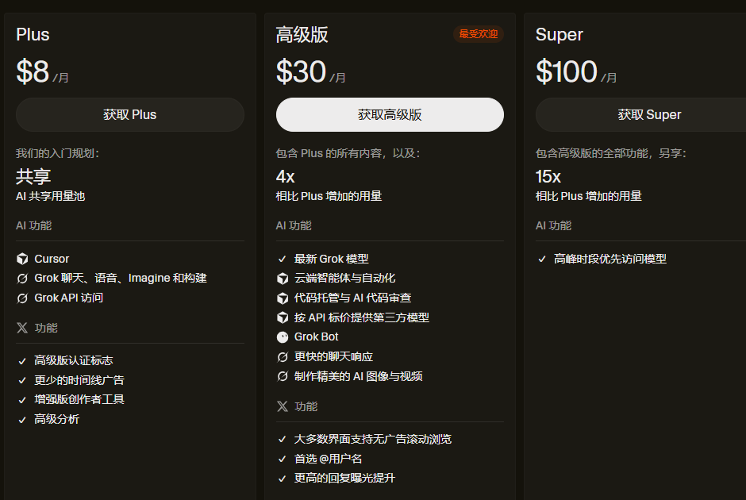The image size is (746, 500).
Task: Click the cube icon next to 代码托管与 AI 代码审查
Action: [x=283, y=298]
